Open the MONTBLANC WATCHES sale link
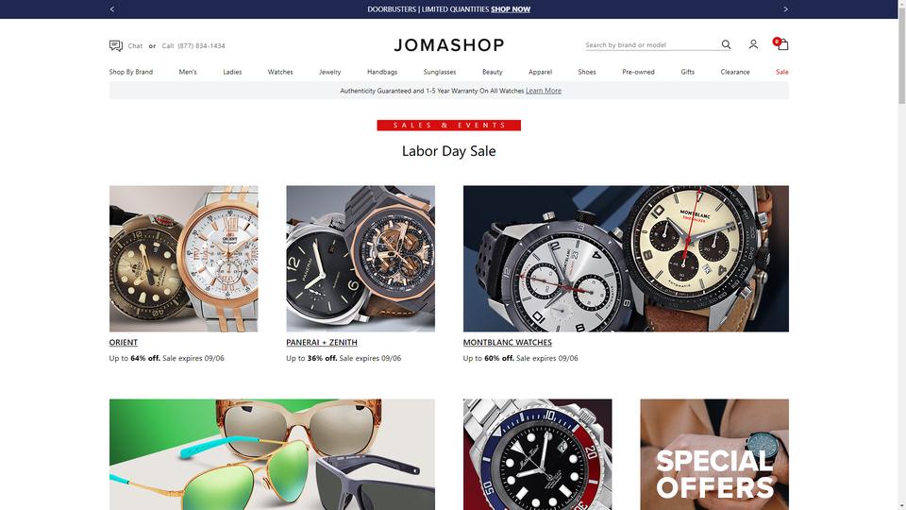Viewport: 906px width, 510px height. (x=508, y=342)
